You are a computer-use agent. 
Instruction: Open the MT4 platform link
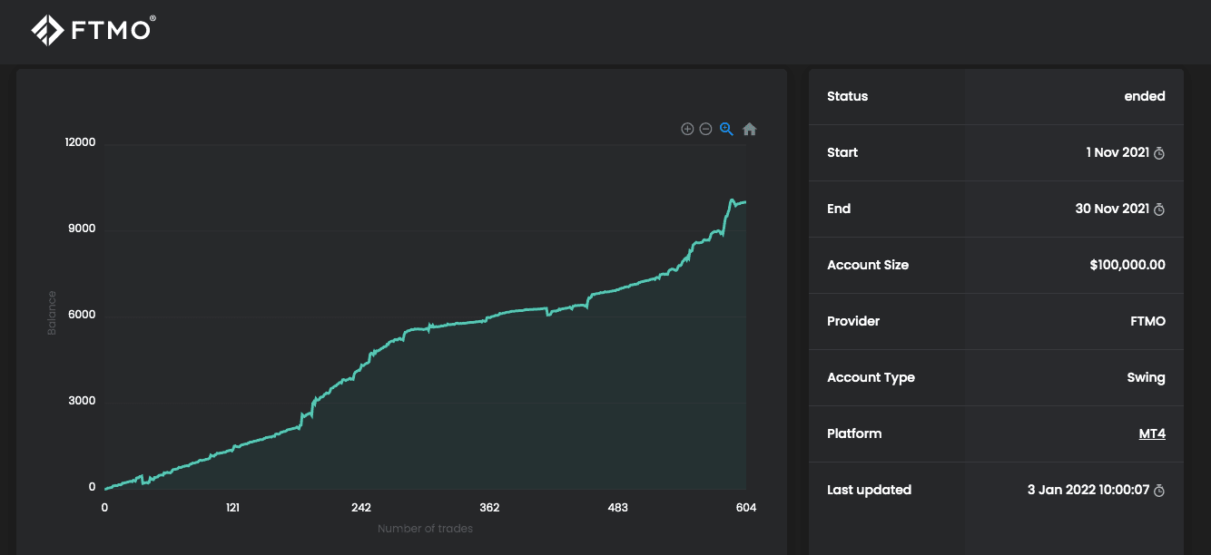coord(1151,433)
